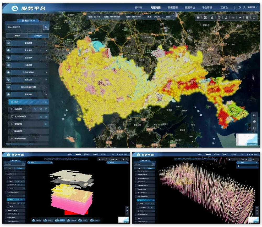Check the 水文地质模型 checkbox
Viewport: 262px width, 227px height.
click(12, 117)
